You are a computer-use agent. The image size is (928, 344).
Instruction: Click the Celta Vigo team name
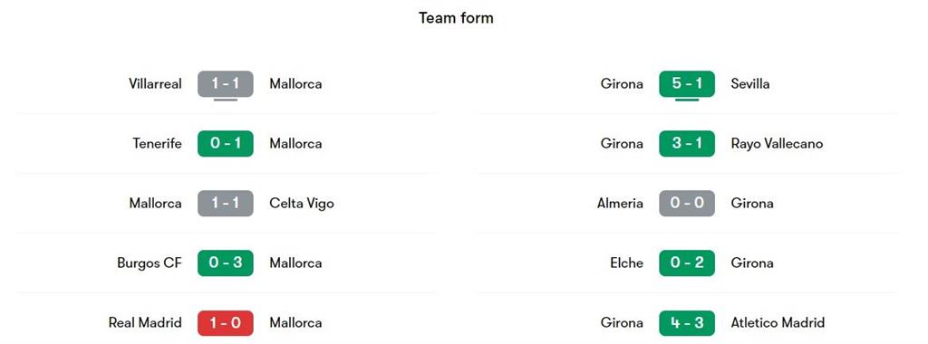pos(302,204)
